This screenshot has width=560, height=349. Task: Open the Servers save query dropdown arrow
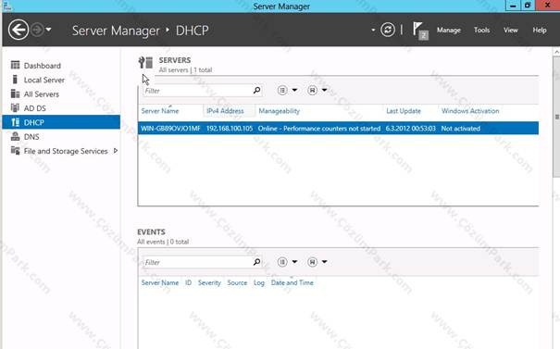tap(324, 90)
